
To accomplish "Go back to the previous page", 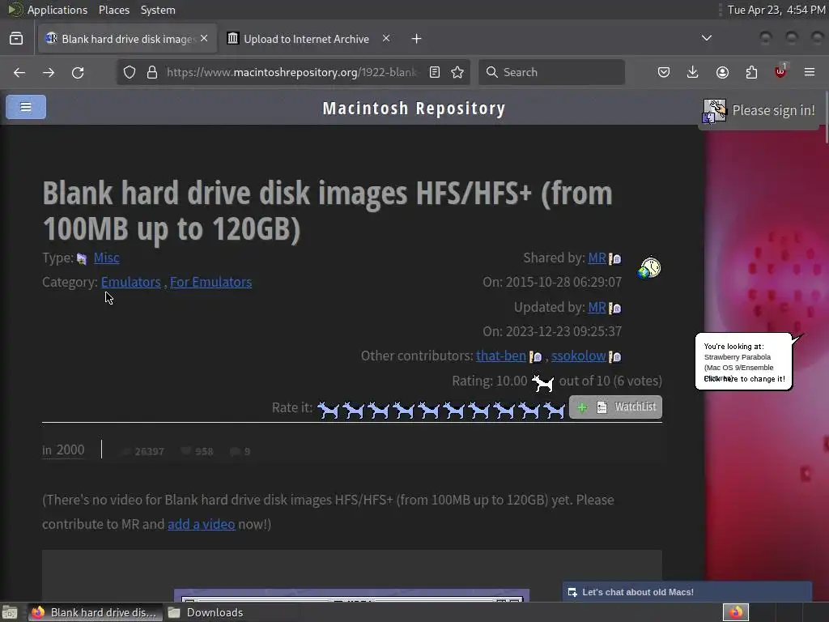I will pyautogui.click(x=19, y=72).
